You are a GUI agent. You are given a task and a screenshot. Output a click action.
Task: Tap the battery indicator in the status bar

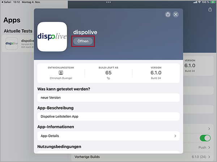[213, 2]
